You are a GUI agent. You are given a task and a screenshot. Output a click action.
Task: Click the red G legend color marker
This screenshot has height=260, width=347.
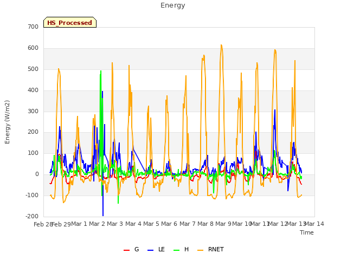tap(126, 250)
